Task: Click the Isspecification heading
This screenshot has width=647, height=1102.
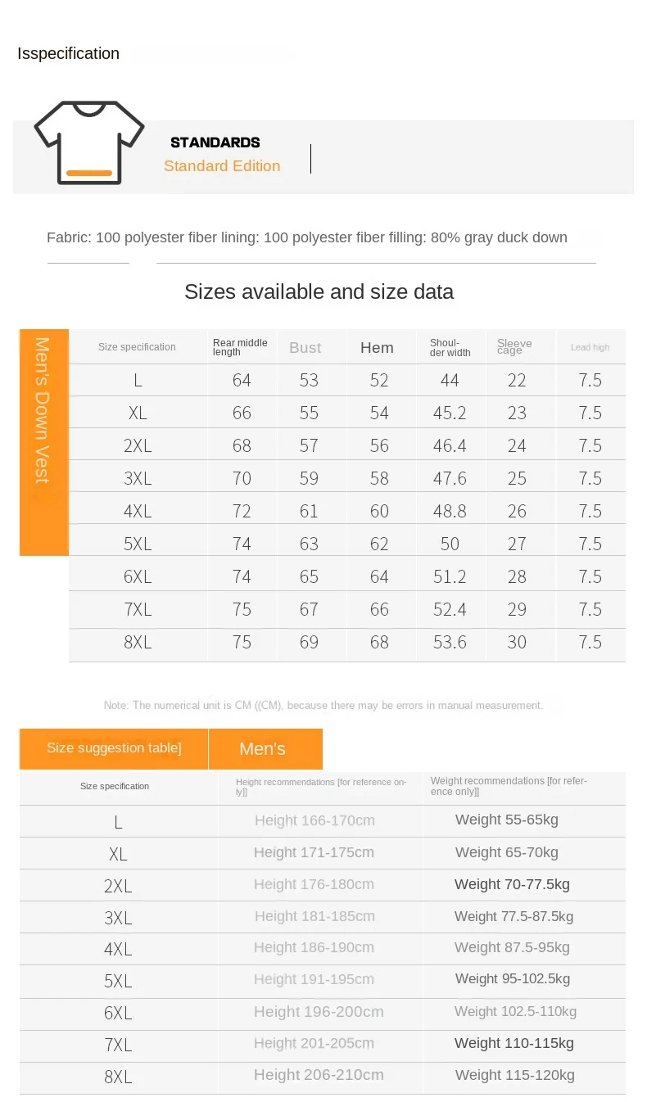Action: point(69,54)
